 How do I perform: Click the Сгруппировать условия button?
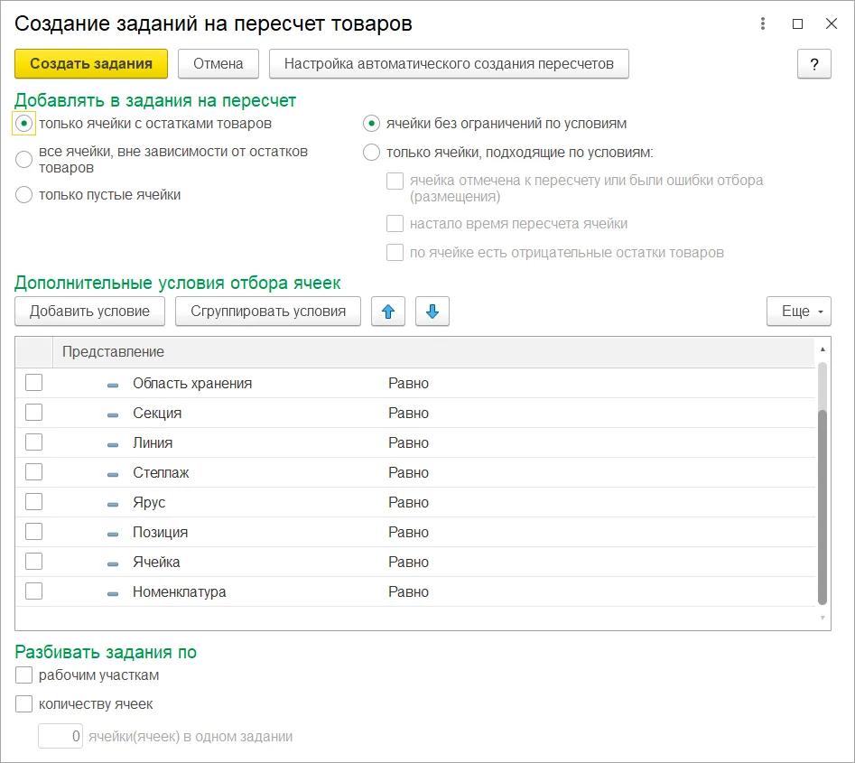(268, 312)
